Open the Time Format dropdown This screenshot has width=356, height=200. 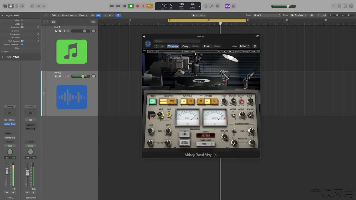(x=206, y=144)
